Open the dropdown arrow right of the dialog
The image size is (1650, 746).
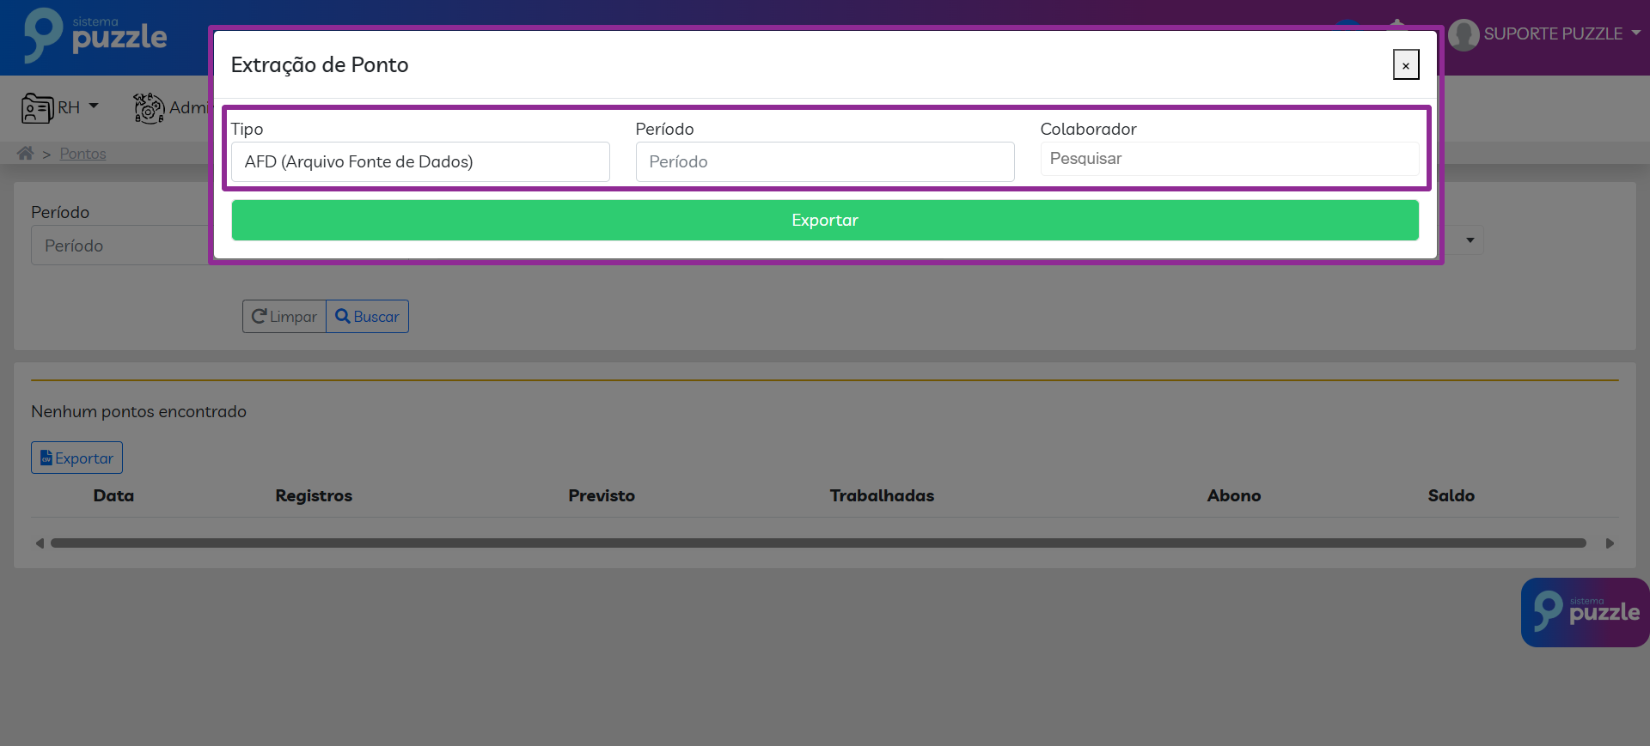pos(1470,240)
